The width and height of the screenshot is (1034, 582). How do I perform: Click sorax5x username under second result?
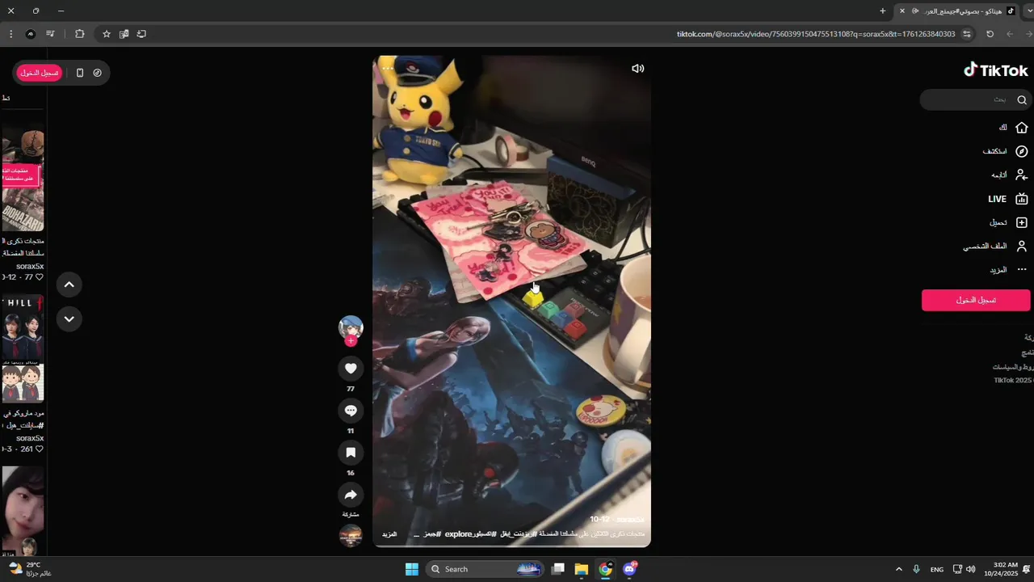[30, 438]
